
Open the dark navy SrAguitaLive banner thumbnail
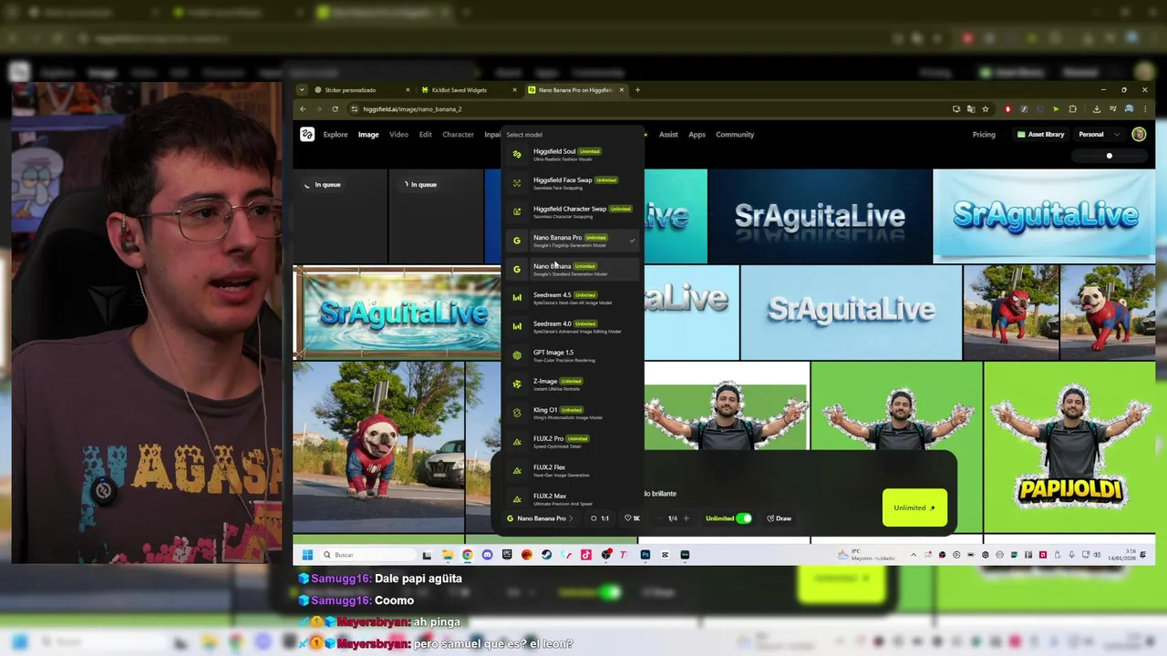coord(820,216)
